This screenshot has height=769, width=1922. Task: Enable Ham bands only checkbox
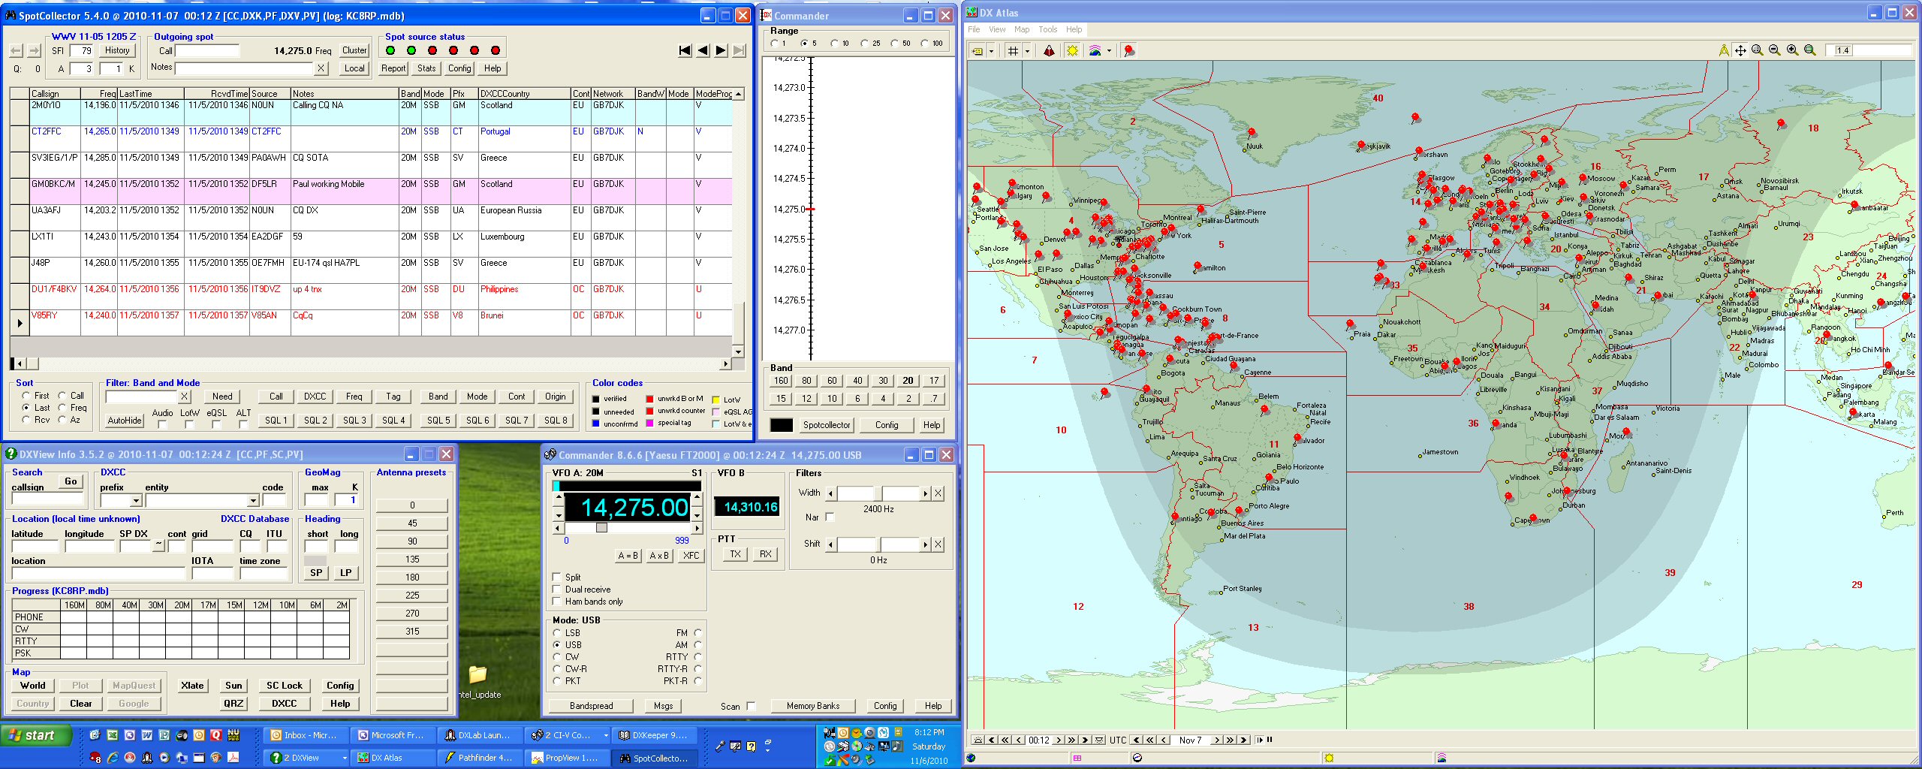click(556, 601)
